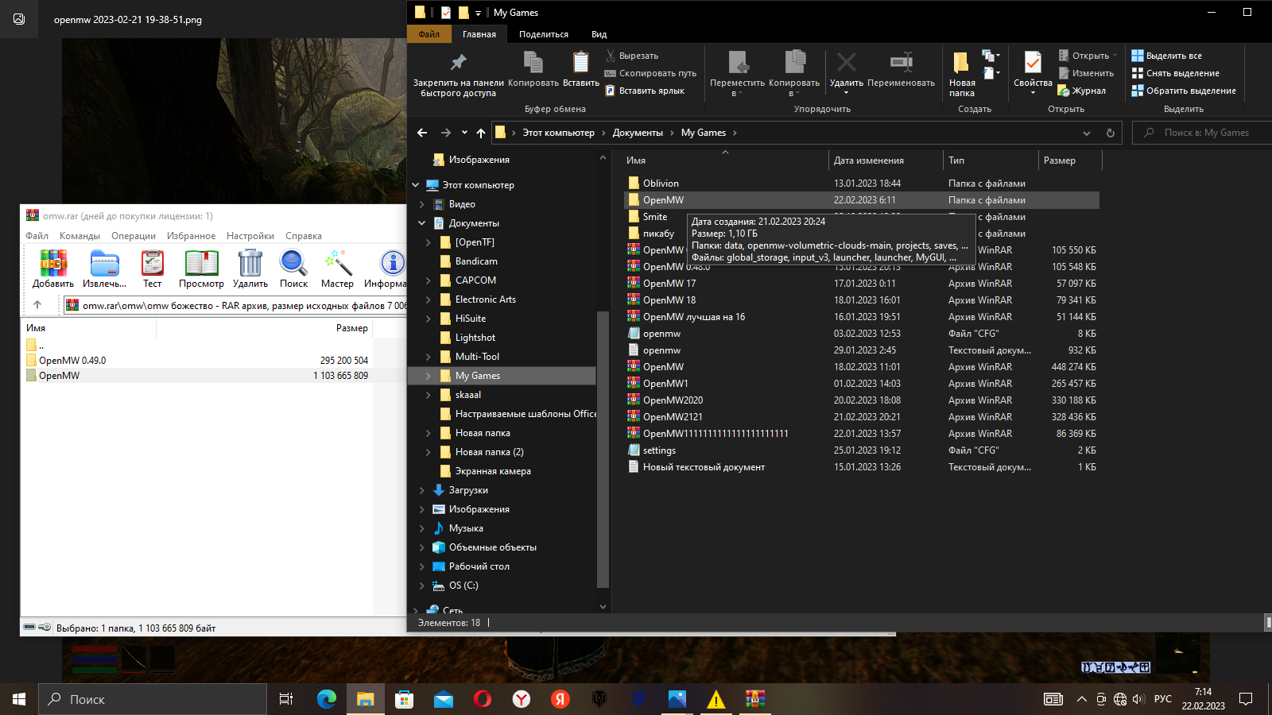The height and width of the screenshot is (715, 1272).
Task: Open Файл tab in Explorer
Action: click(x=429, y=34)
